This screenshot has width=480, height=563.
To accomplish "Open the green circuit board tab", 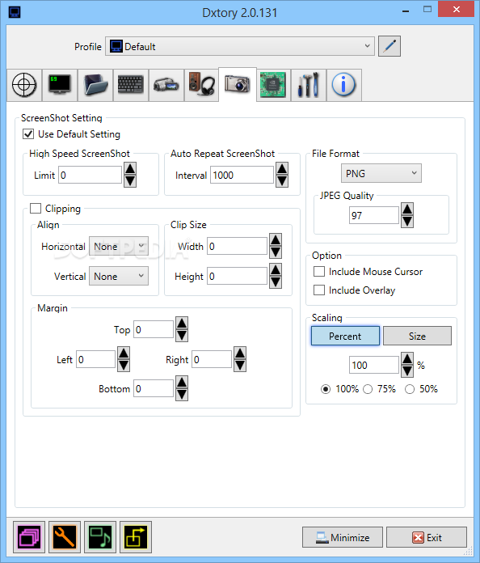I will pyautogui.click(x=273, y=85).
